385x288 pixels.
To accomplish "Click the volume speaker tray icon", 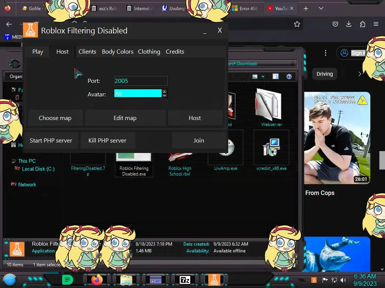I will point(343,280).
